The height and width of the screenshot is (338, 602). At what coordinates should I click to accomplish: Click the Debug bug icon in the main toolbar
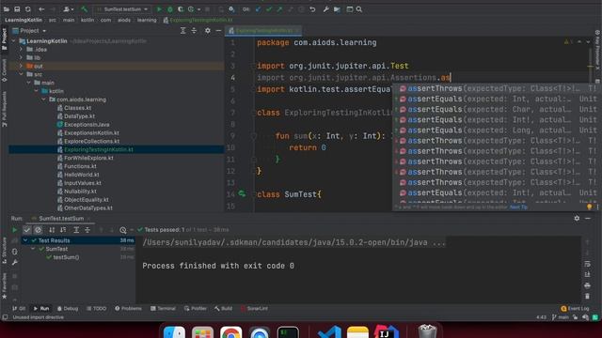click(x=169, y=9)
